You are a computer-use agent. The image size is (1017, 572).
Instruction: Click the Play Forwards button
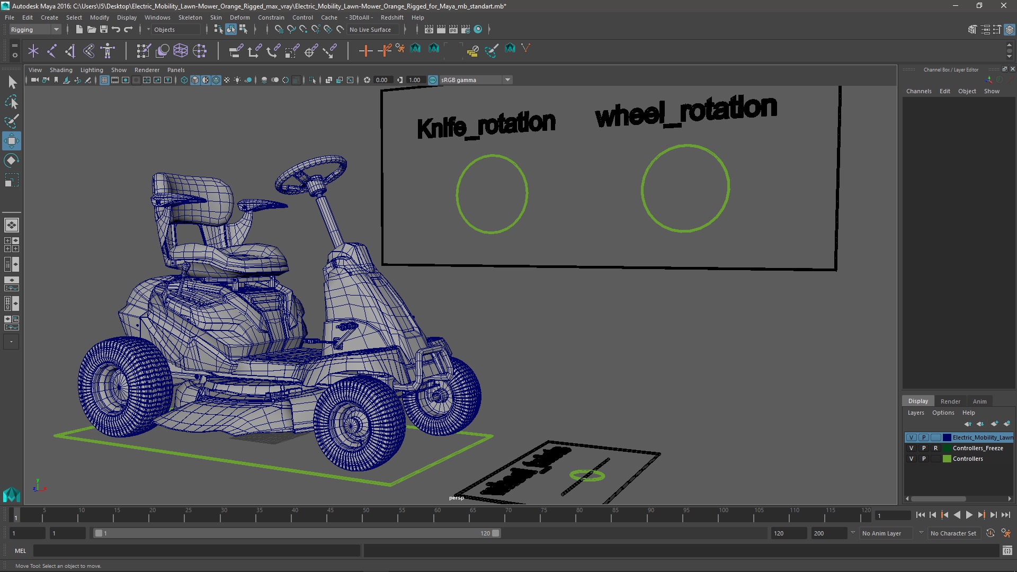coord(969,515)
